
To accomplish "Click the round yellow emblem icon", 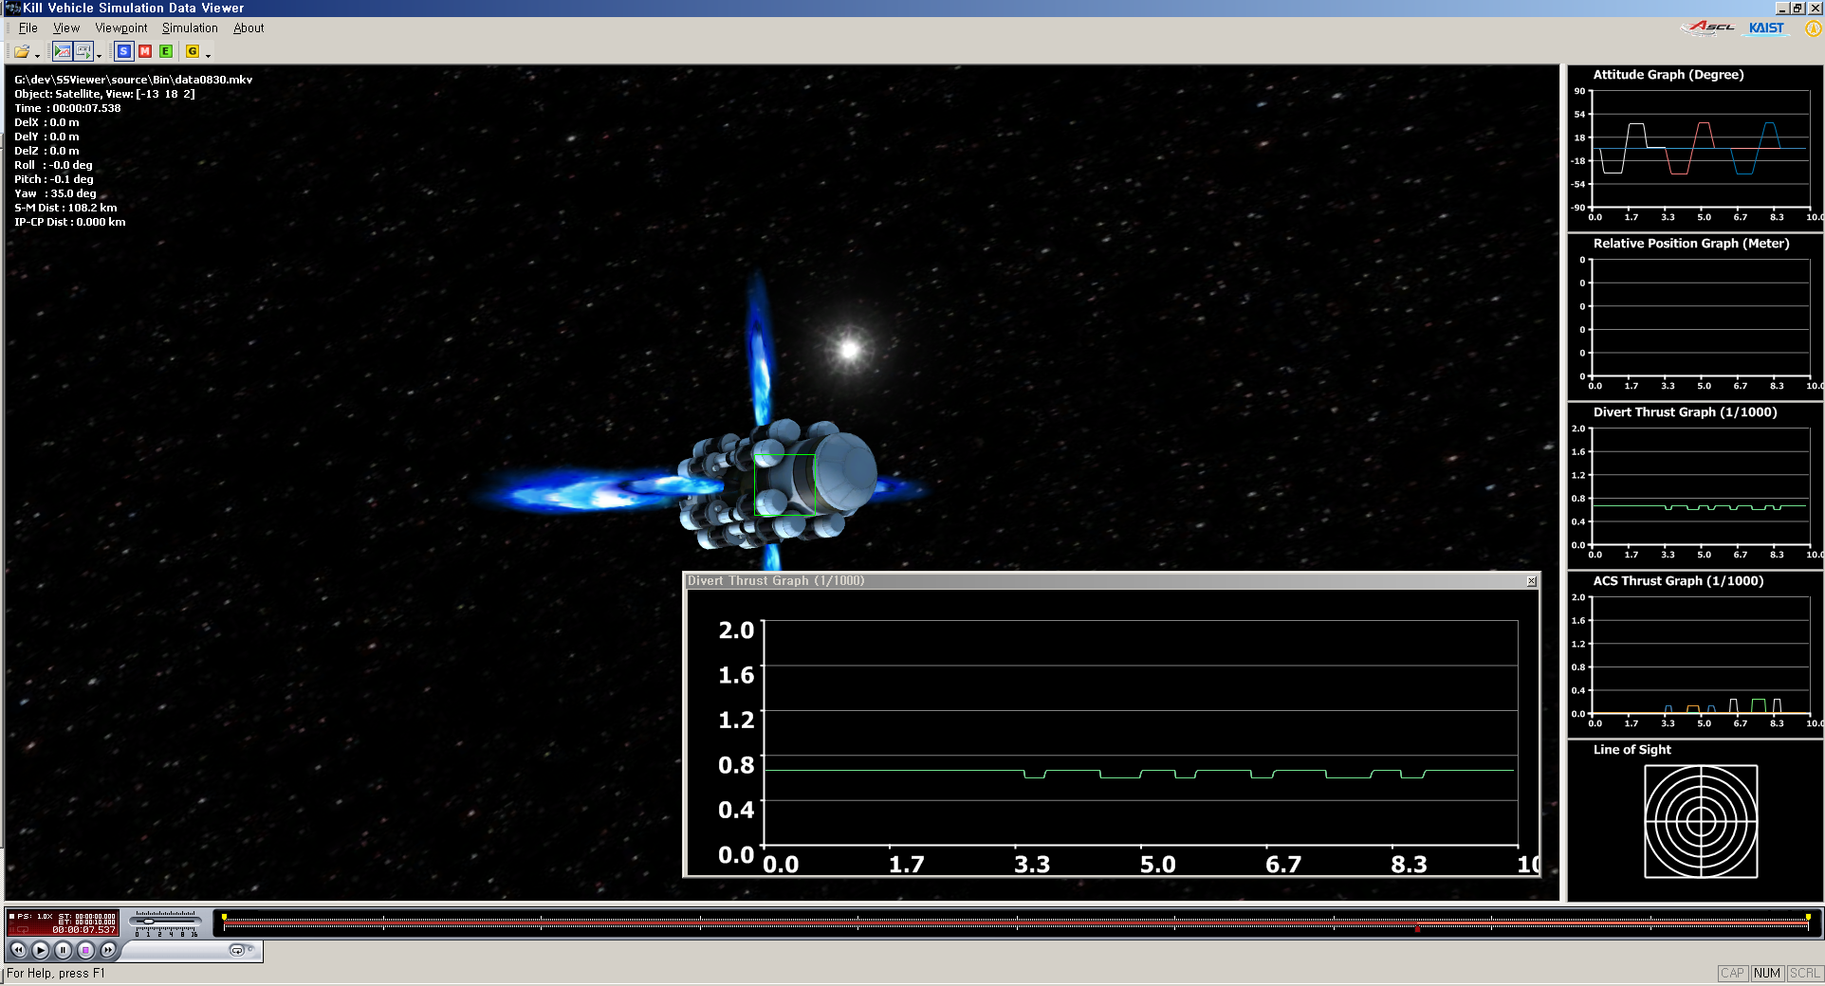I will 1813,28.
